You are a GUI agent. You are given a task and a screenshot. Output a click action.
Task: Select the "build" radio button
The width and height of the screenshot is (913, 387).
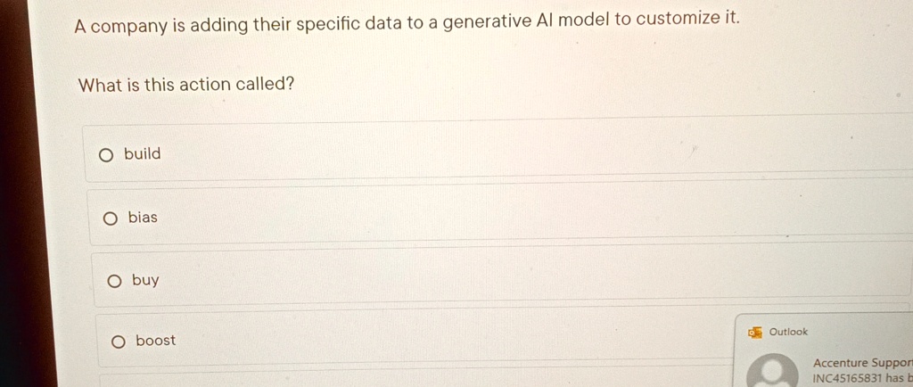pos(105,155)
